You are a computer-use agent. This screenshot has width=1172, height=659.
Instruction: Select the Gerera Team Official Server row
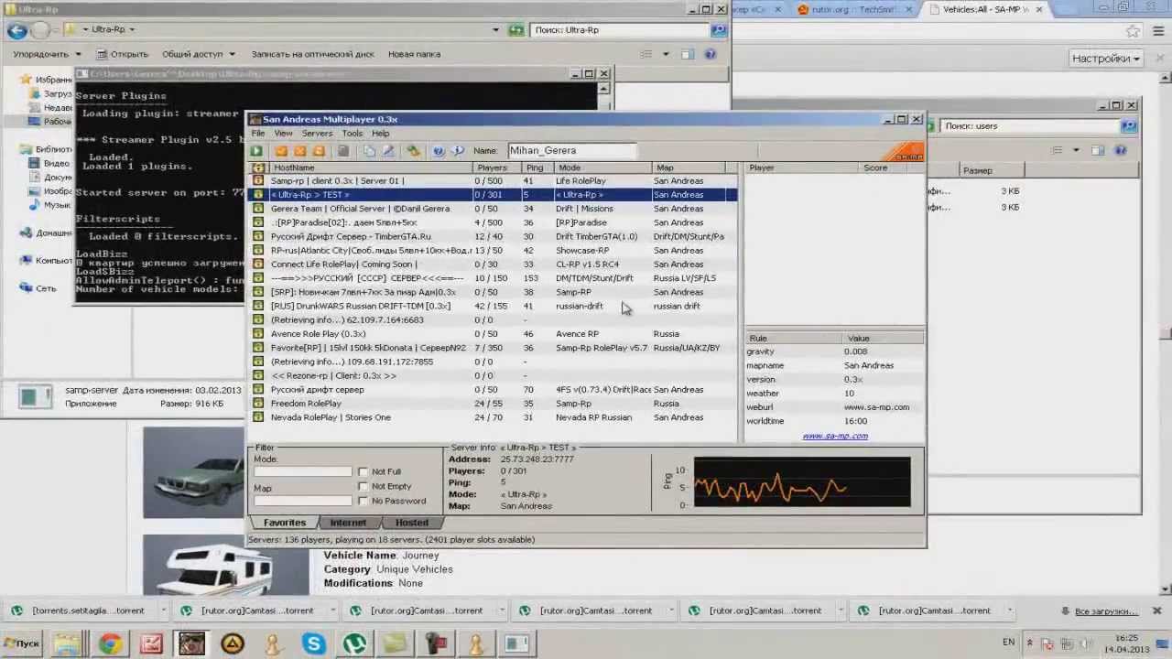coord(494,209)
